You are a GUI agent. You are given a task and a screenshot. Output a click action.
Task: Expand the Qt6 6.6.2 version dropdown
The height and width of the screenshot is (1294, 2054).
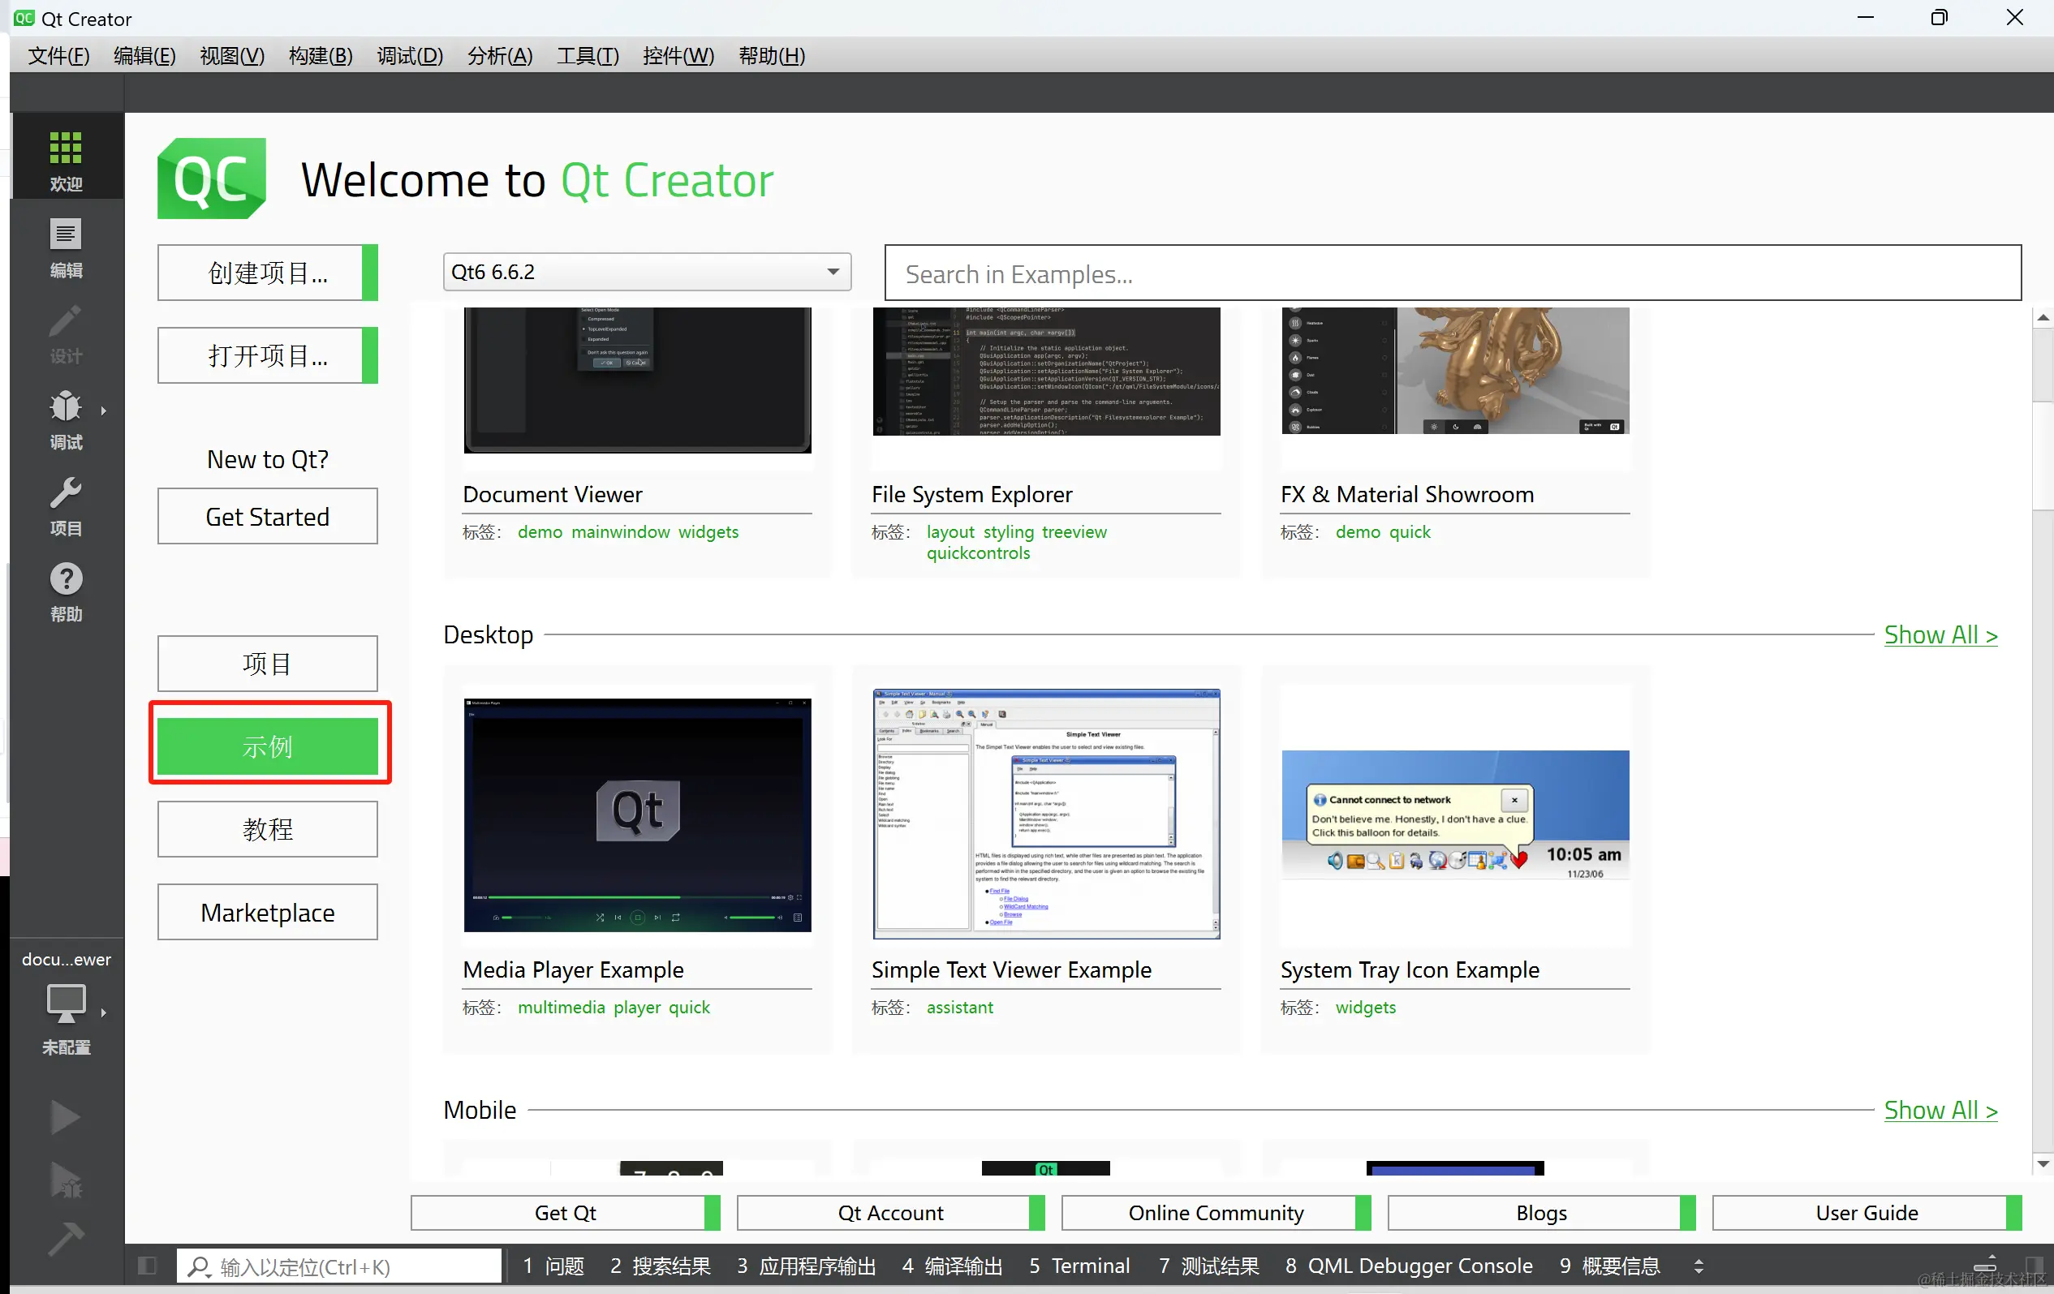click(x=833, y=272)
